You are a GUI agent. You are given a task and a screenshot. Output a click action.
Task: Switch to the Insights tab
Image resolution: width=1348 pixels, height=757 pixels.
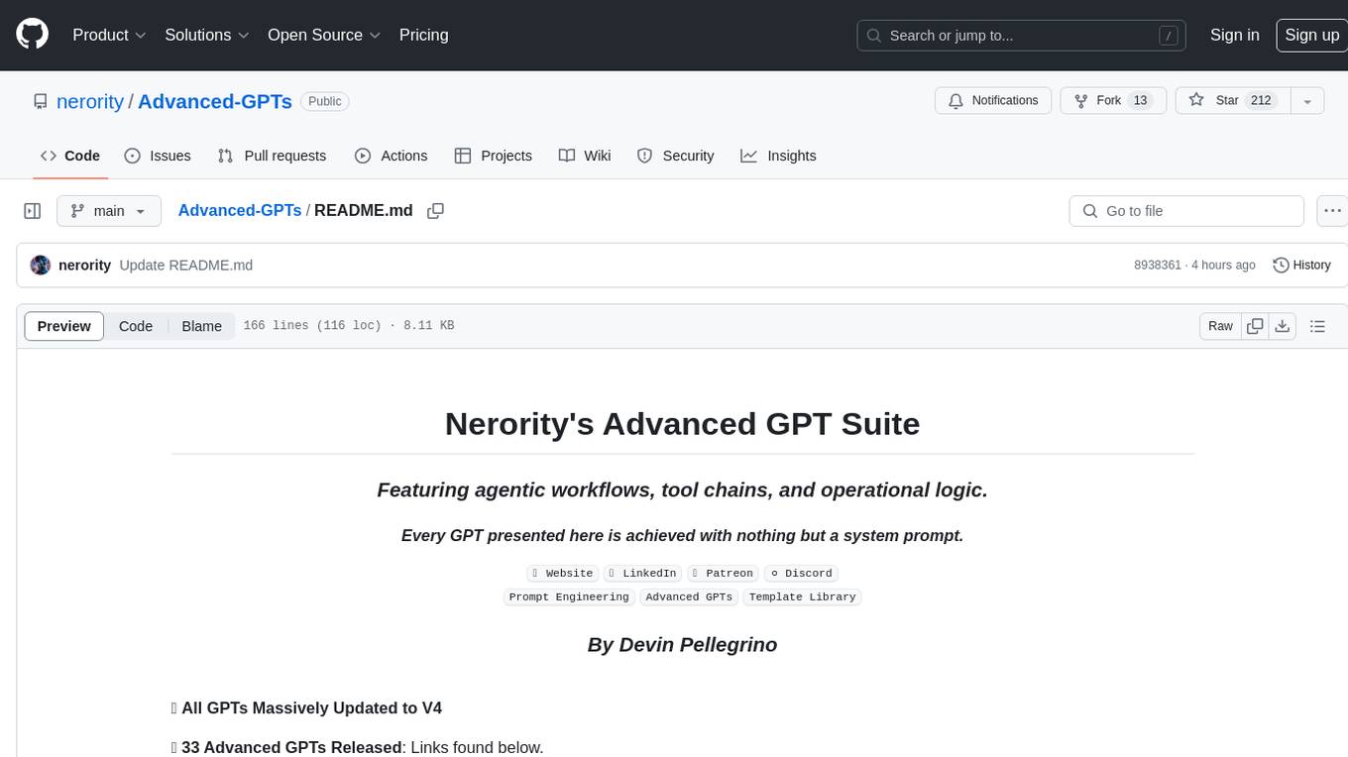(778, 156)
